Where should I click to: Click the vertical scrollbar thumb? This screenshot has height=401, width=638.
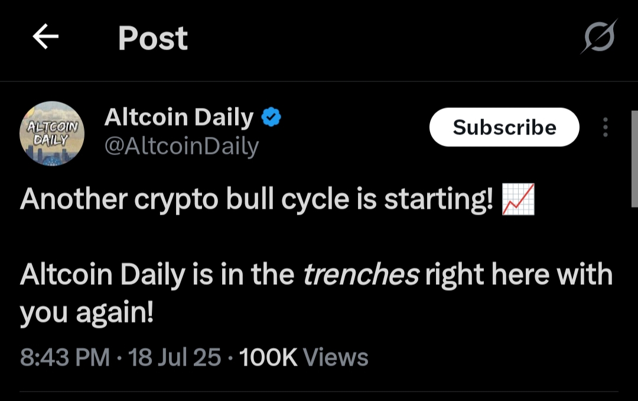634,158
